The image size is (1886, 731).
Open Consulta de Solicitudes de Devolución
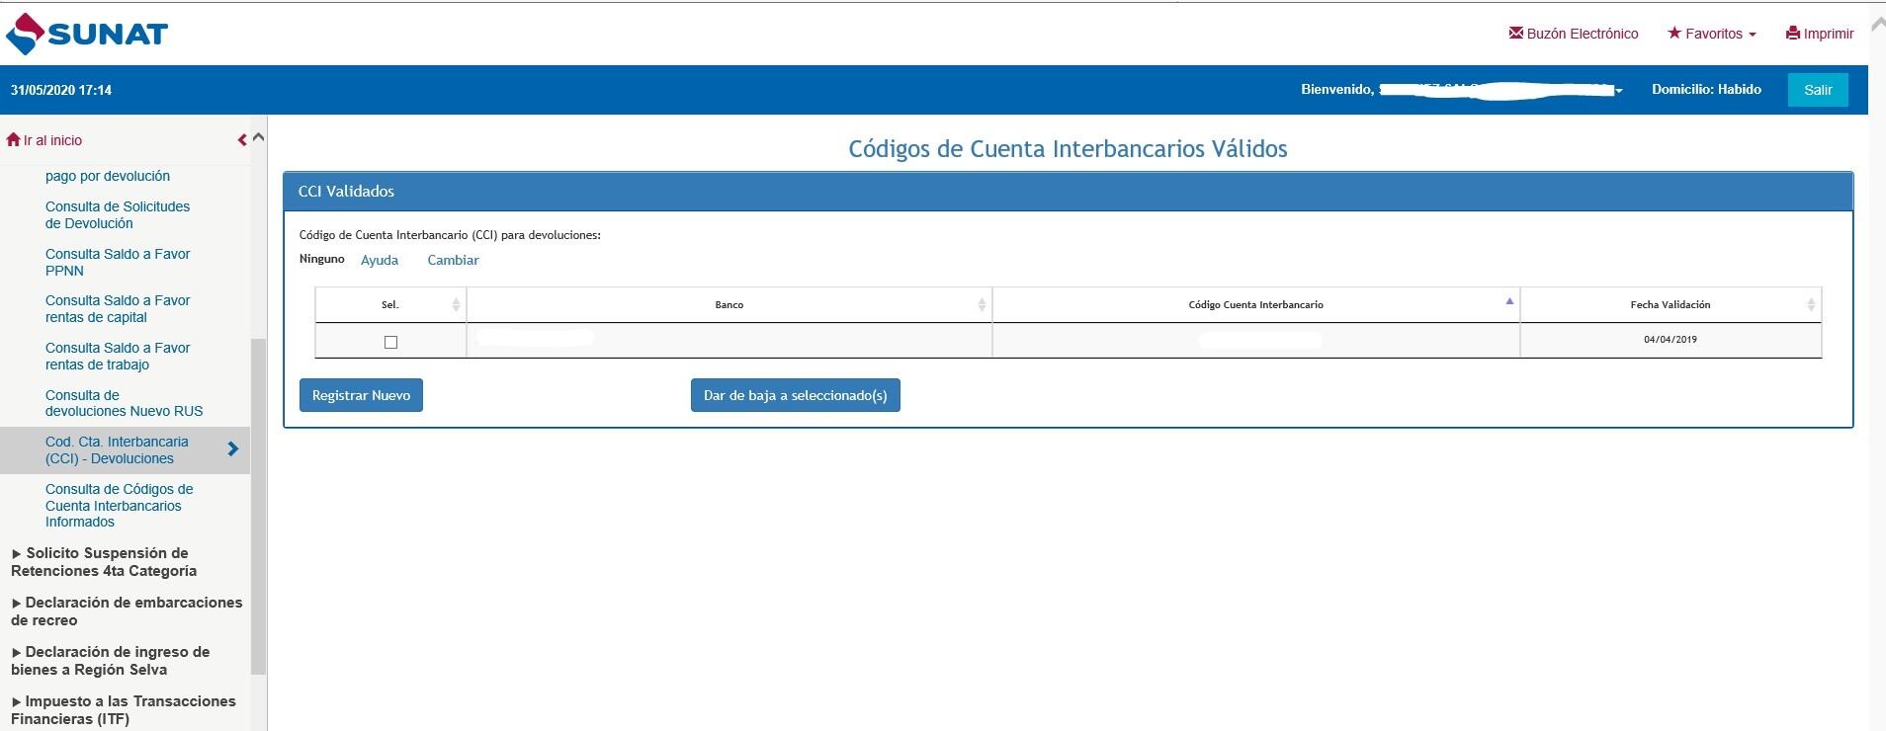pos(117,214)
